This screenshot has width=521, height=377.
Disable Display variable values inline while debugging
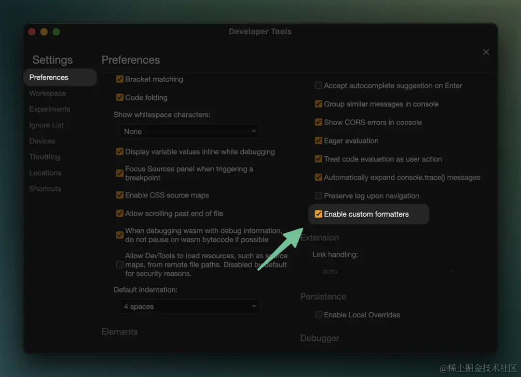[x=120, y=152]
